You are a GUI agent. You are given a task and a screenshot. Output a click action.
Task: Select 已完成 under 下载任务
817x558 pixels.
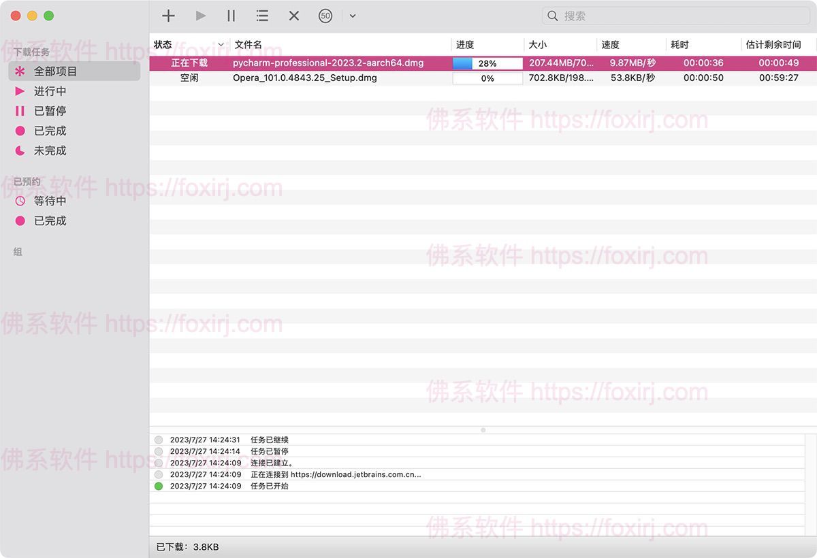point(50,131)
